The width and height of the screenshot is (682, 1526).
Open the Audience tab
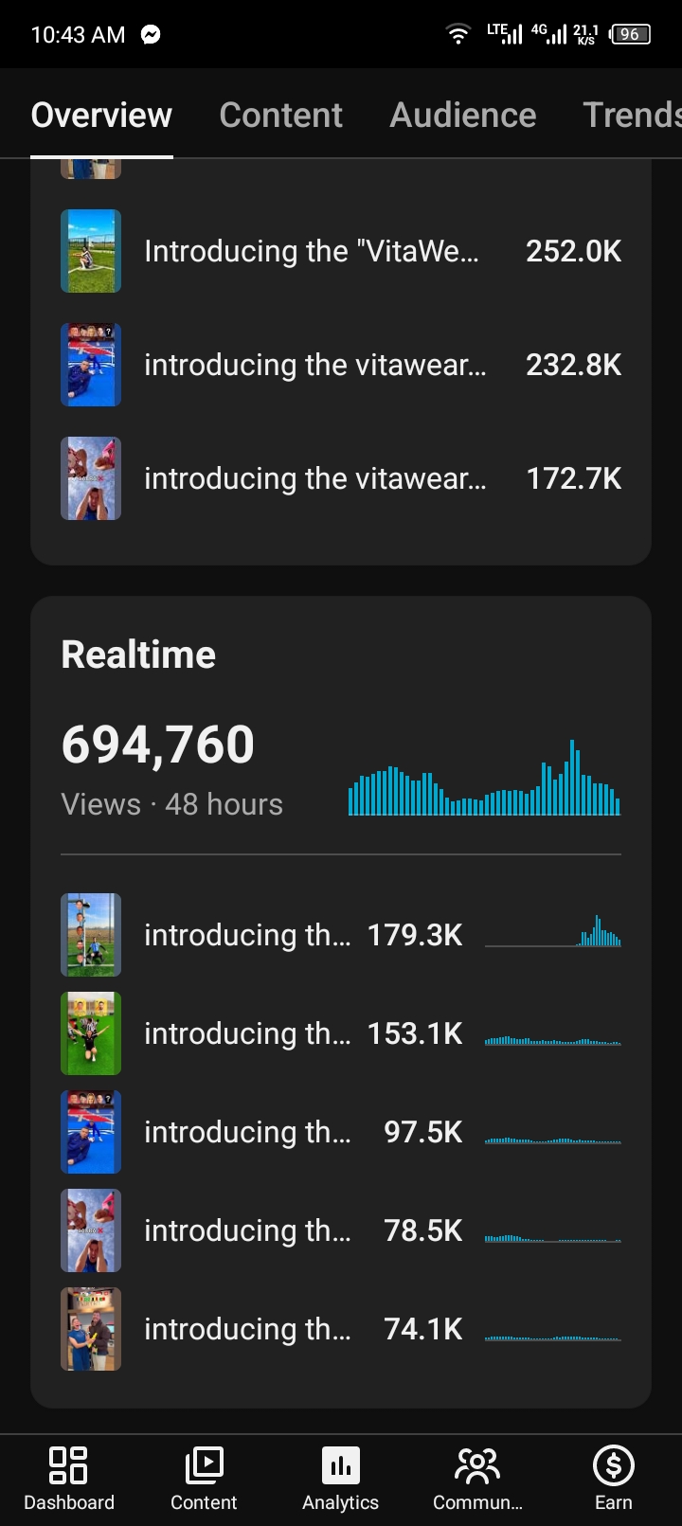pos(463,115)
